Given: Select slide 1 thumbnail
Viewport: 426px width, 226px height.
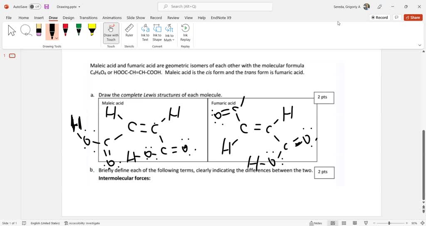Looking at the screenshot, I should tap(12, 56).
